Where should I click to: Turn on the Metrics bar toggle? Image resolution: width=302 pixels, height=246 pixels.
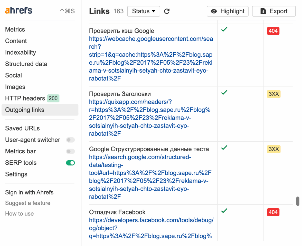pyautogui.click(x=70, y=151)
